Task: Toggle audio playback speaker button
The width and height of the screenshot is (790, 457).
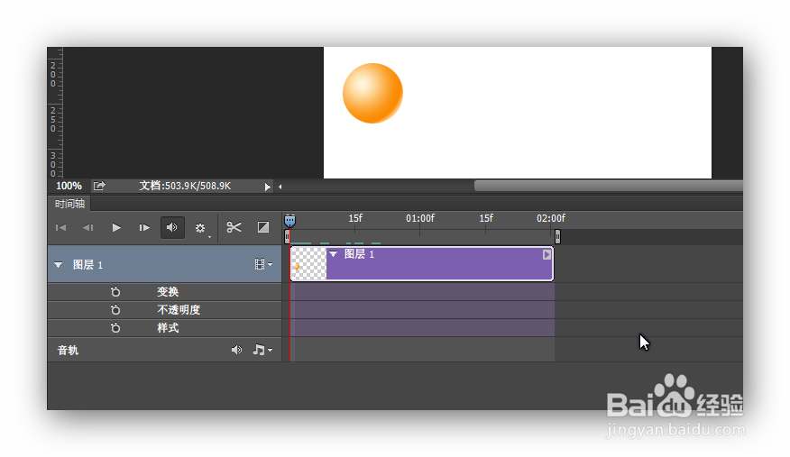Action: [x=172, y=227]
